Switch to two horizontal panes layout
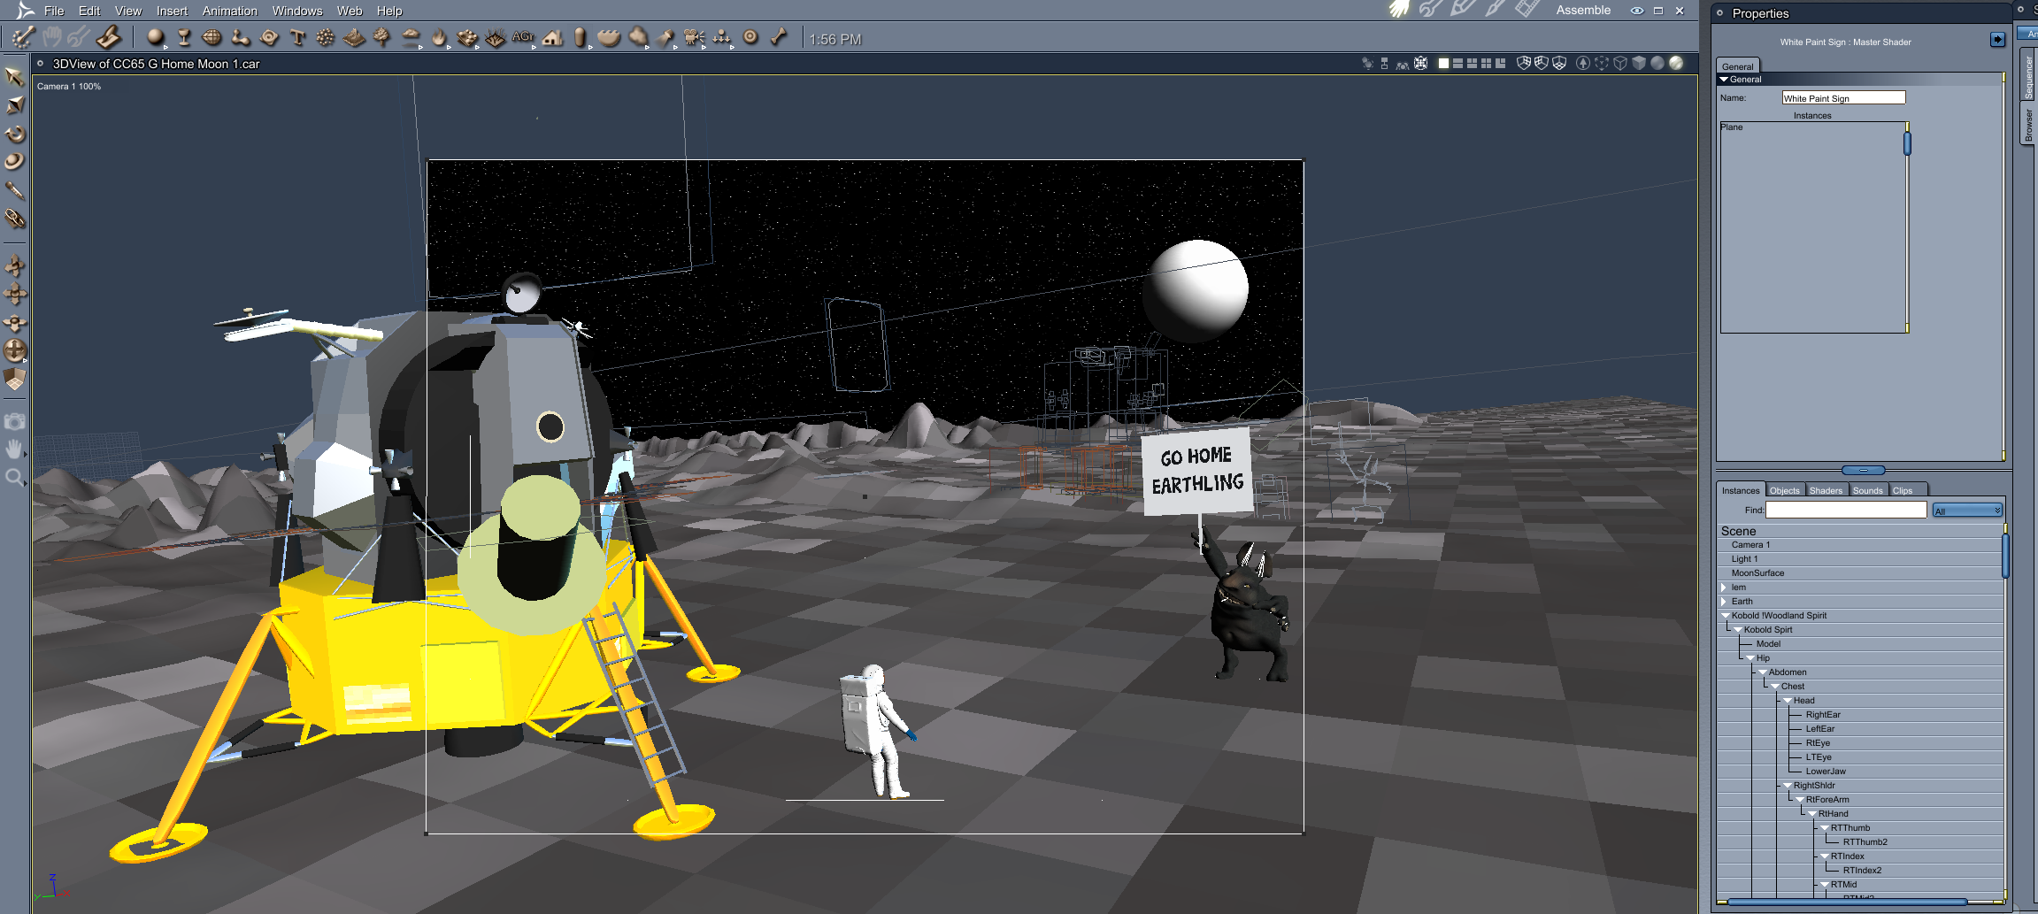2038x914 pixels. [x=1457, y=64]
